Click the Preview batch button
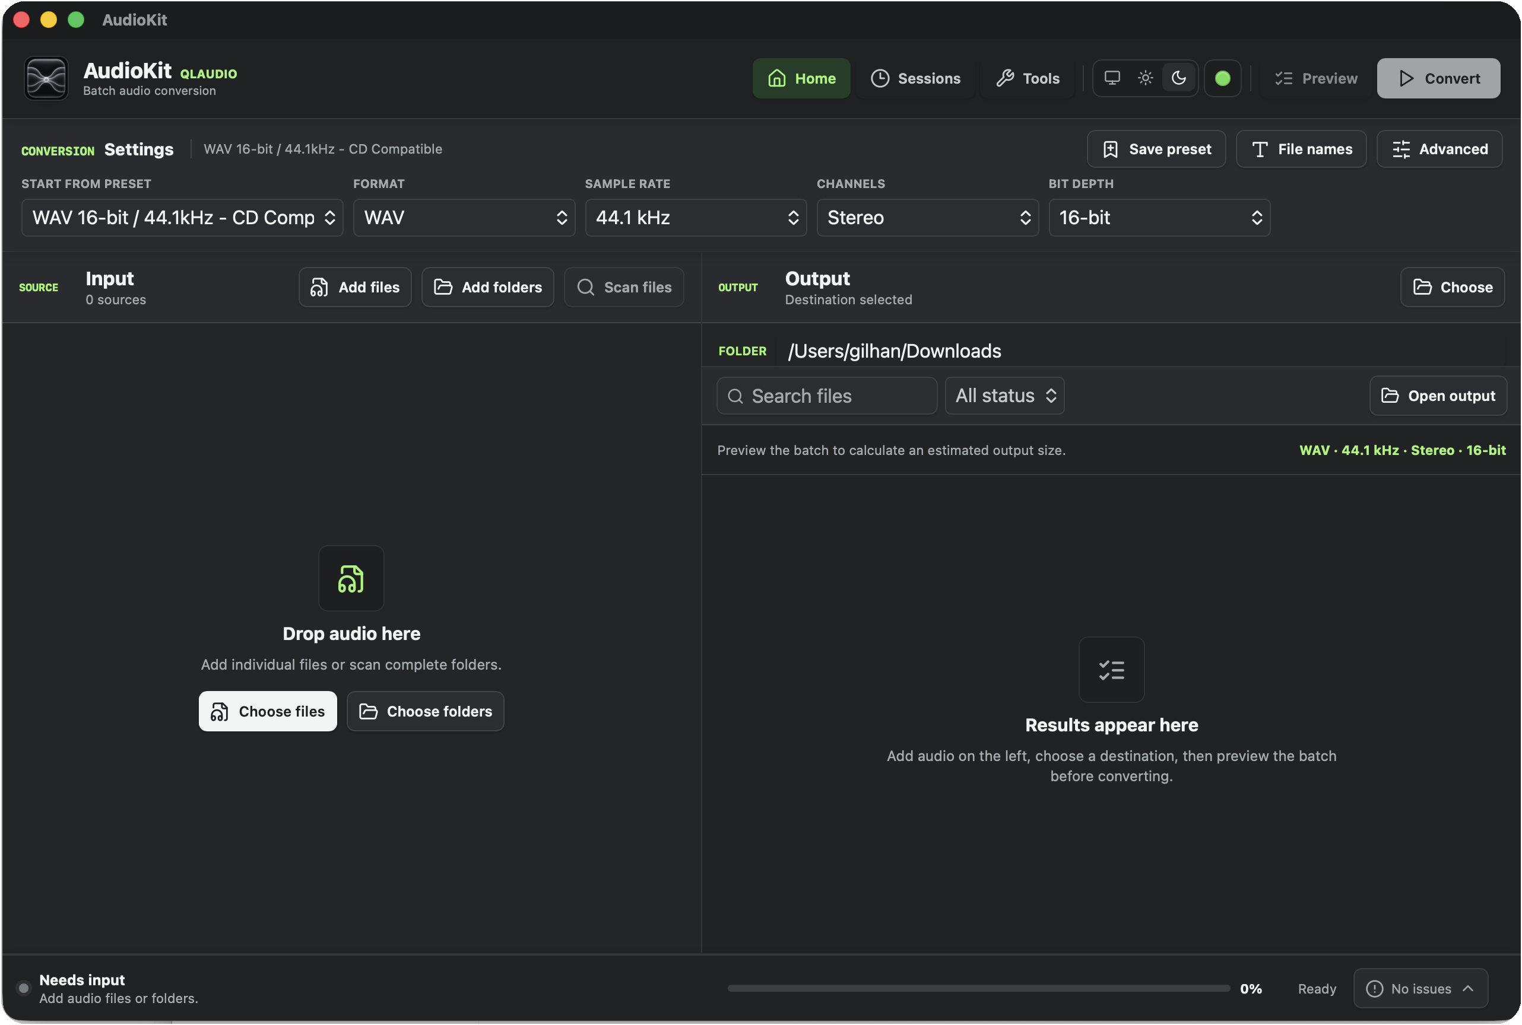 (1316, 78)
